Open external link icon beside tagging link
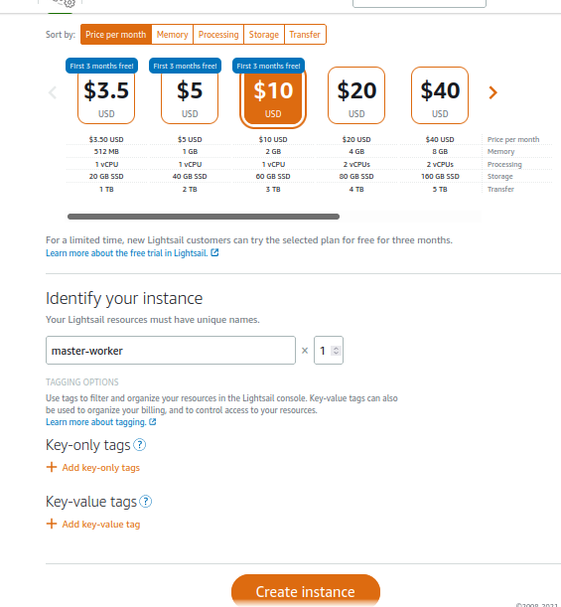 (x=153, y=421)
